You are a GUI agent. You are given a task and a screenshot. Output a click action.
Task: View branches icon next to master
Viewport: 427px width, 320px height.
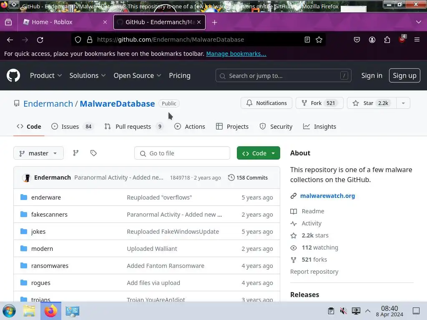76,153
